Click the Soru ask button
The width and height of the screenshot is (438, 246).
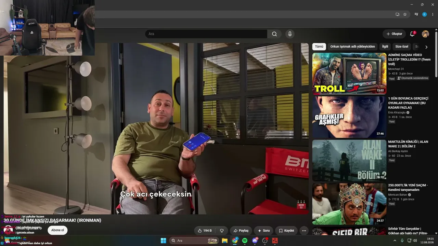pyautogui.click(x=264, y=231)
